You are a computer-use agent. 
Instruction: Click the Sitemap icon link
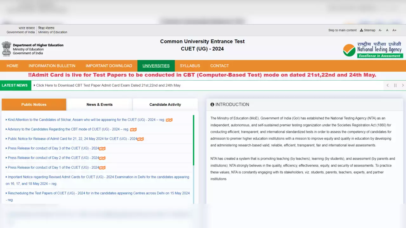pyautogui.click(x=368, y=30)
